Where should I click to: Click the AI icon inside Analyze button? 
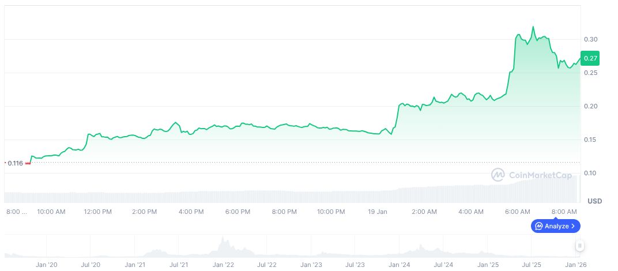[x=539, y=226]
